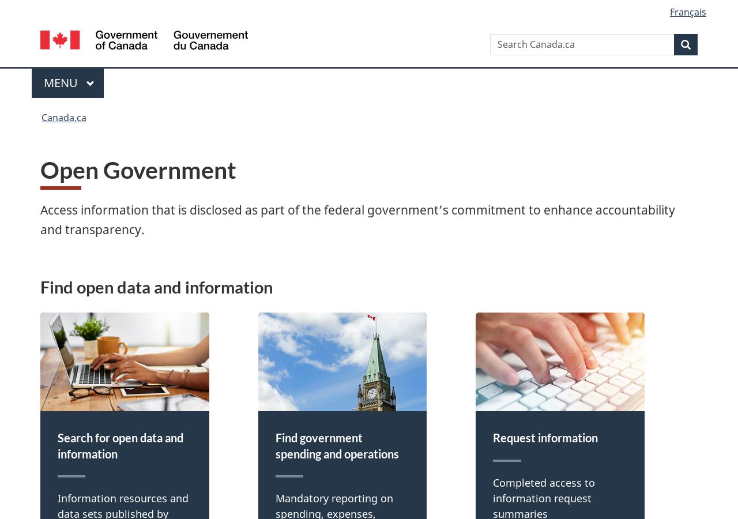Image resolution: width=738 pixels, height=519 pixels.
Task: Click the magnifying glass search icon
Action: [x=686, y=44]
